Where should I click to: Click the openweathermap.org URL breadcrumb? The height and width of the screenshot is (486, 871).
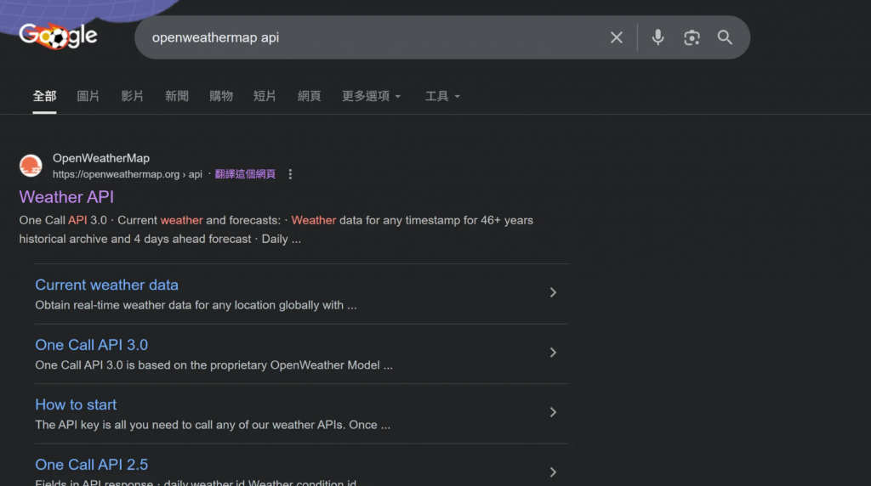128,174
